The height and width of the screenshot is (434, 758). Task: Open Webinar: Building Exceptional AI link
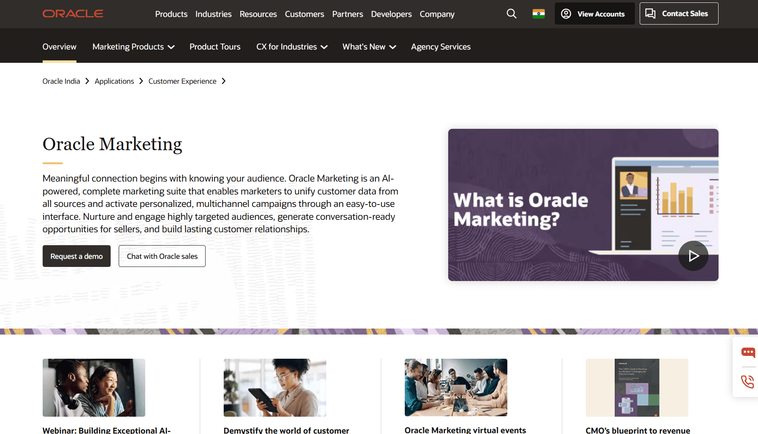point(107,430)
